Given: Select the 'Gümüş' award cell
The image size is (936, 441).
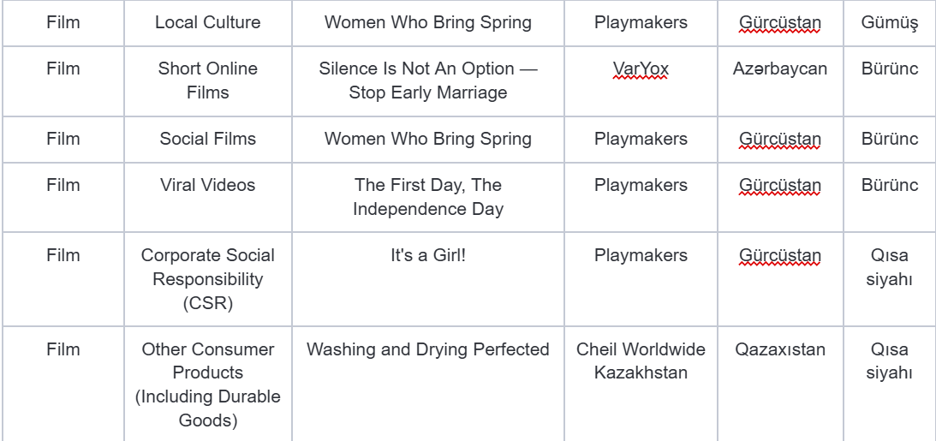Looking at the screenshot, I should pyautogui.click(x=890, y=22).
